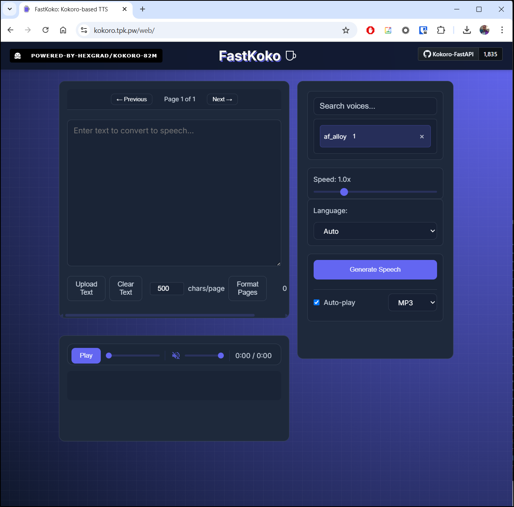Click the horizontal scrollbar under text panel
This screenshot has height=507, width=514.
160,315
